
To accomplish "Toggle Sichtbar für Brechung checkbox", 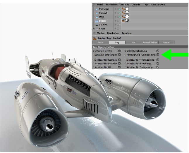I will pyautogui.click(x=158, y=64).
